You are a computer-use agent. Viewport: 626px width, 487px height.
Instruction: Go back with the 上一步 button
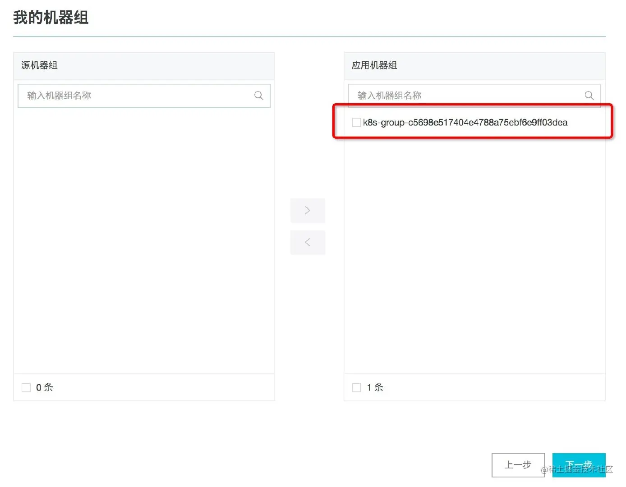[518, 465]
